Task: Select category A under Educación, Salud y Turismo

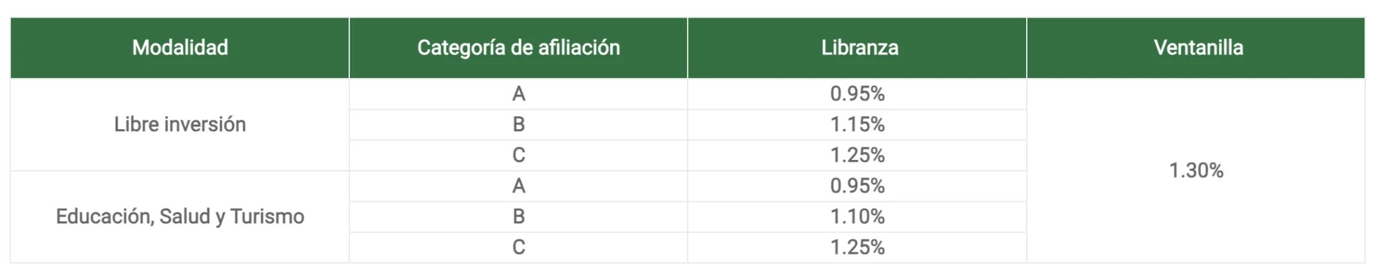Action: (518, 186)
